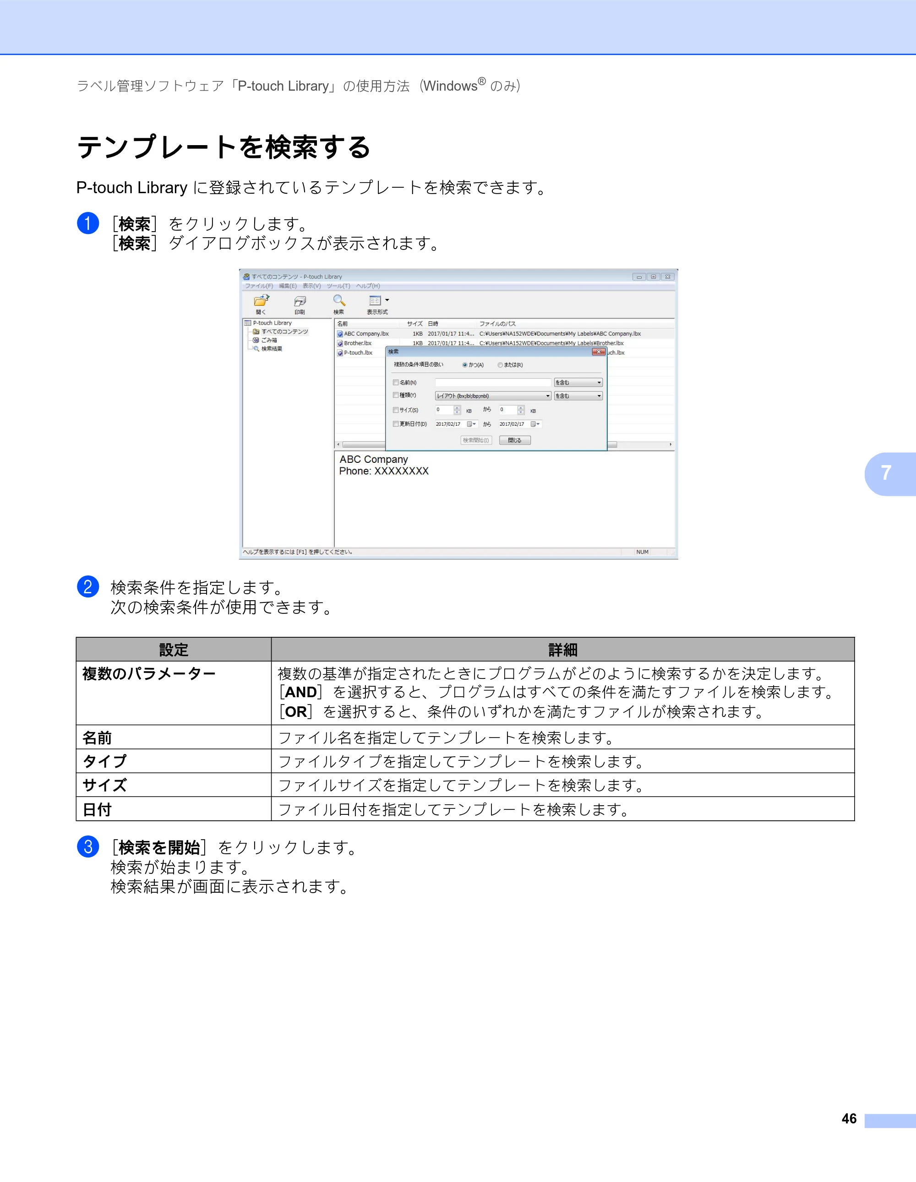This screenshot has width=916, height=1182.
Task: Open the 表示(V) menu
Action: 311,286
